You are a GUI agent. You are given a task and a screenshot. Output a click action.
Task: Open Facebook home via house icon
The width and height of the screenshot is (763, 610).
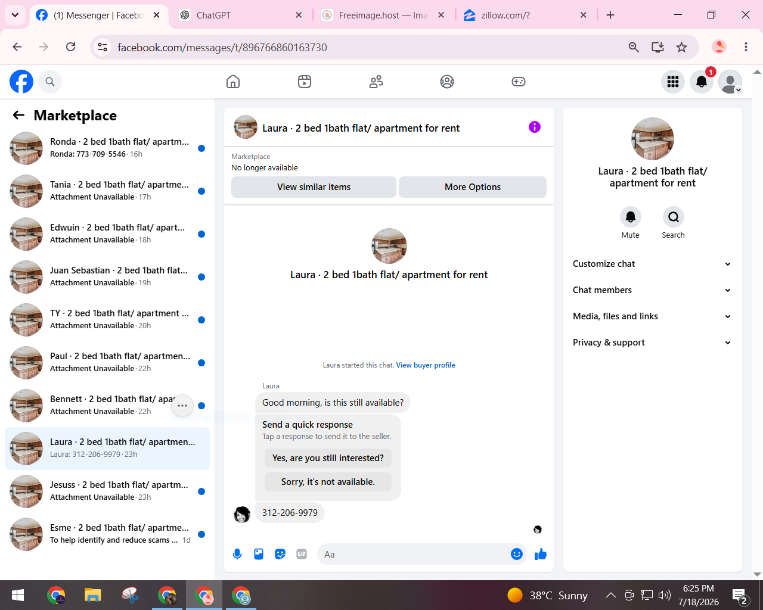pos(233,82)
